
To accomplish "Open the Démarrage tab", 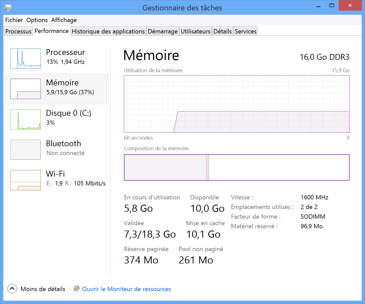I will click(x=163, y=31).
